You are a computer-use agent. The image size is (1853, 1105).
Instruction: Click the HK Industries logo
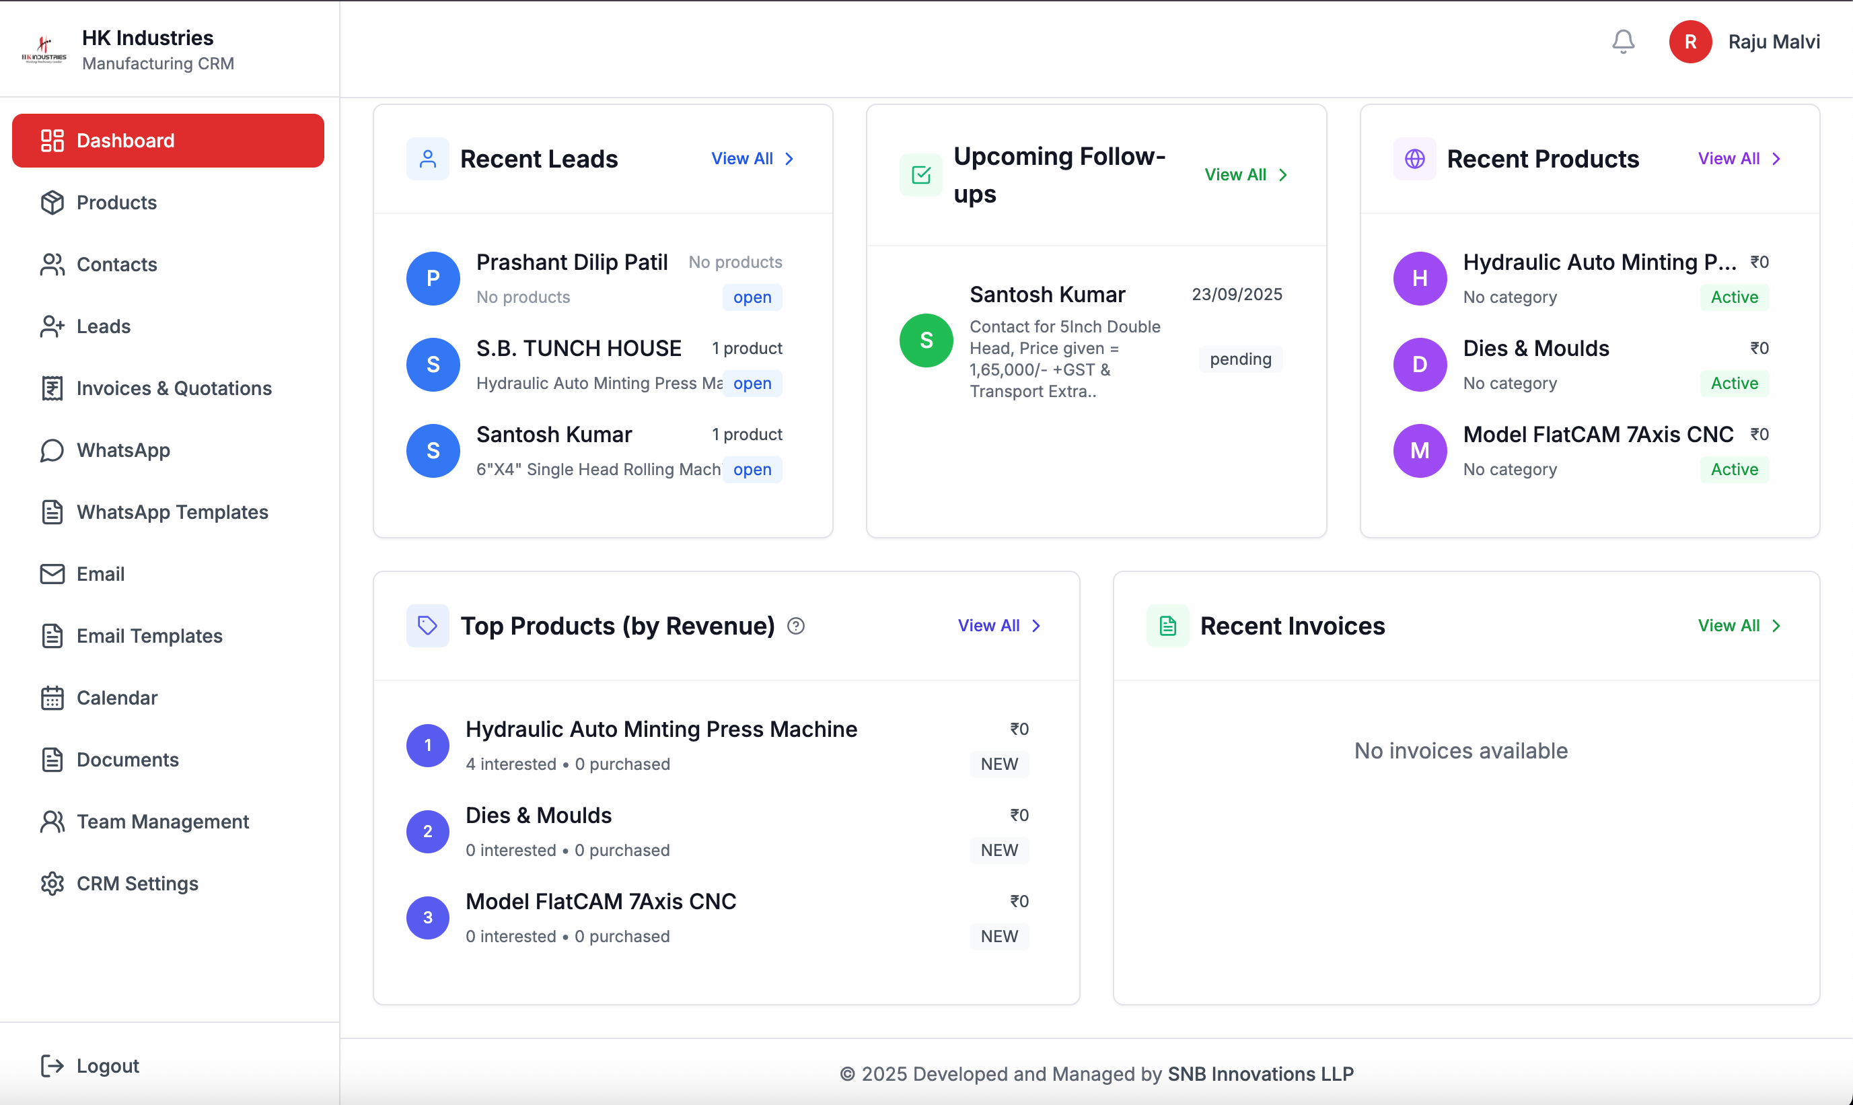click(44, 50)
